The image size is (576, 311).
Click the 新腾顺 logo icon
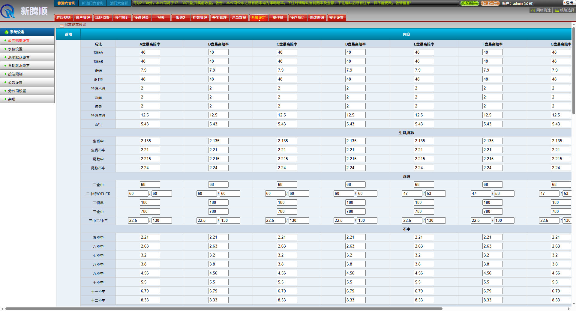[x=8, y=11]
